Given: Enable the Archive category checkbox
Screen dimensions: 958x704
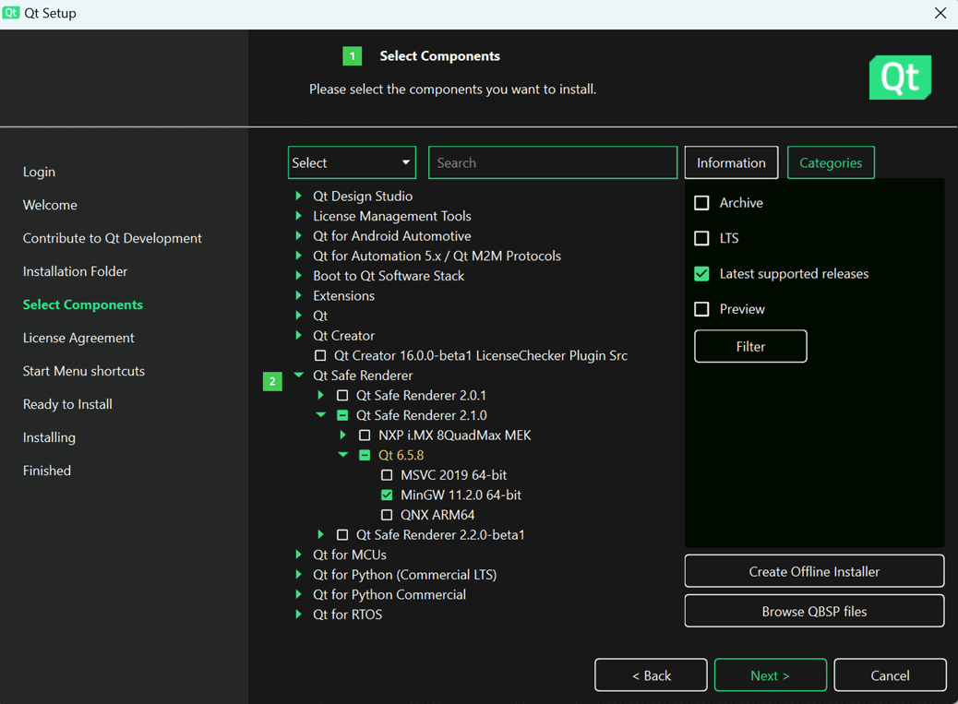Looking at the screenshot, I should point(702,203).
